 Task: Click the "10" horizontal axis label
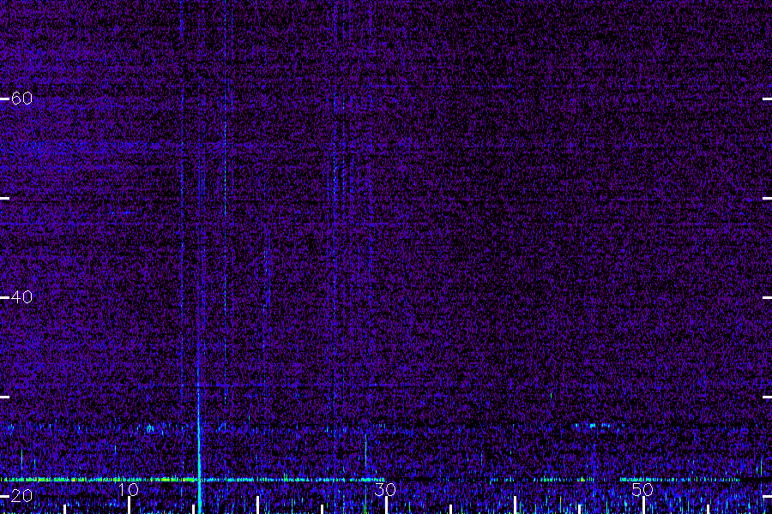129,490
